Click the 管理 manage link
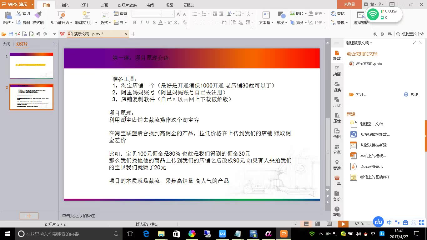Screen dimensions: 427x240 click(x=414, y=94)
